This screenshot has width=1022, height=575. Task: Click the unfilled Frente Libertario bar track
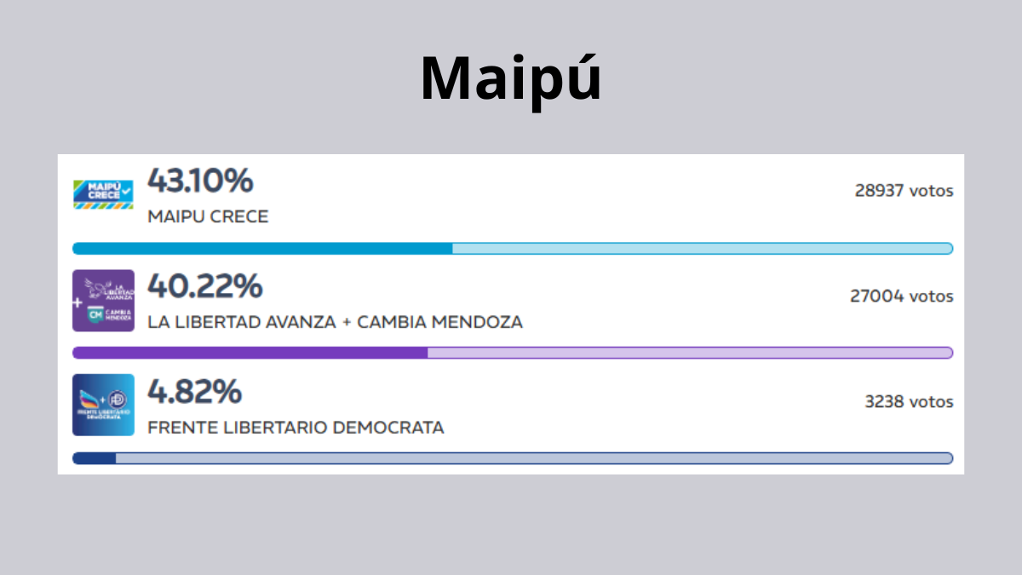click(x=533, y=458)
